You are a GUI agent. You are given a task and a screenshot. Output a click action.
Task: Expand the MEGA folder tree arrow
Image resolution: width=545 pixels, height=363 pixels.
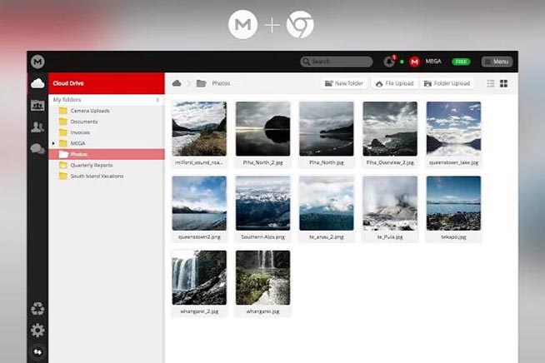coord(53,143)
